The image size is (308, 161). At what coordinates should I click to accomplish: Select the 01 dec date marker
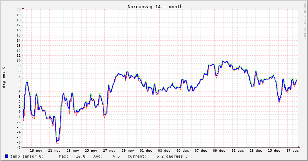tap(146, 150)
